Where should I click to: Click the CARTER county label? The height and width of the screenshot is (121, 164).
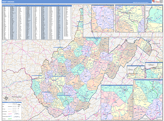(20, 83)
